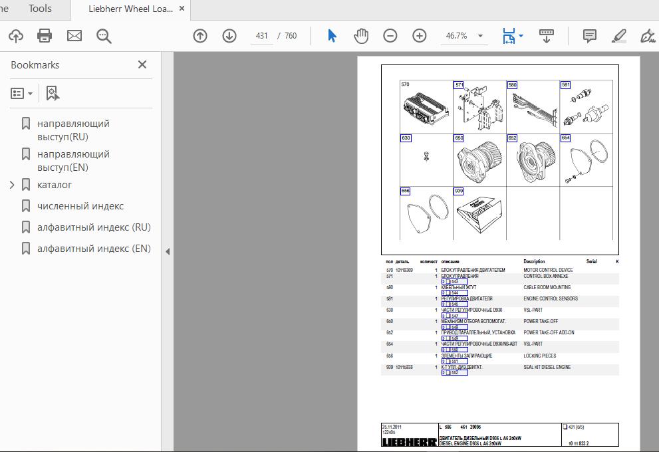Click the scrolling mode keyboard-arrow icon
The height and width of the screenshot is (452, 659).
pos(547,36)
